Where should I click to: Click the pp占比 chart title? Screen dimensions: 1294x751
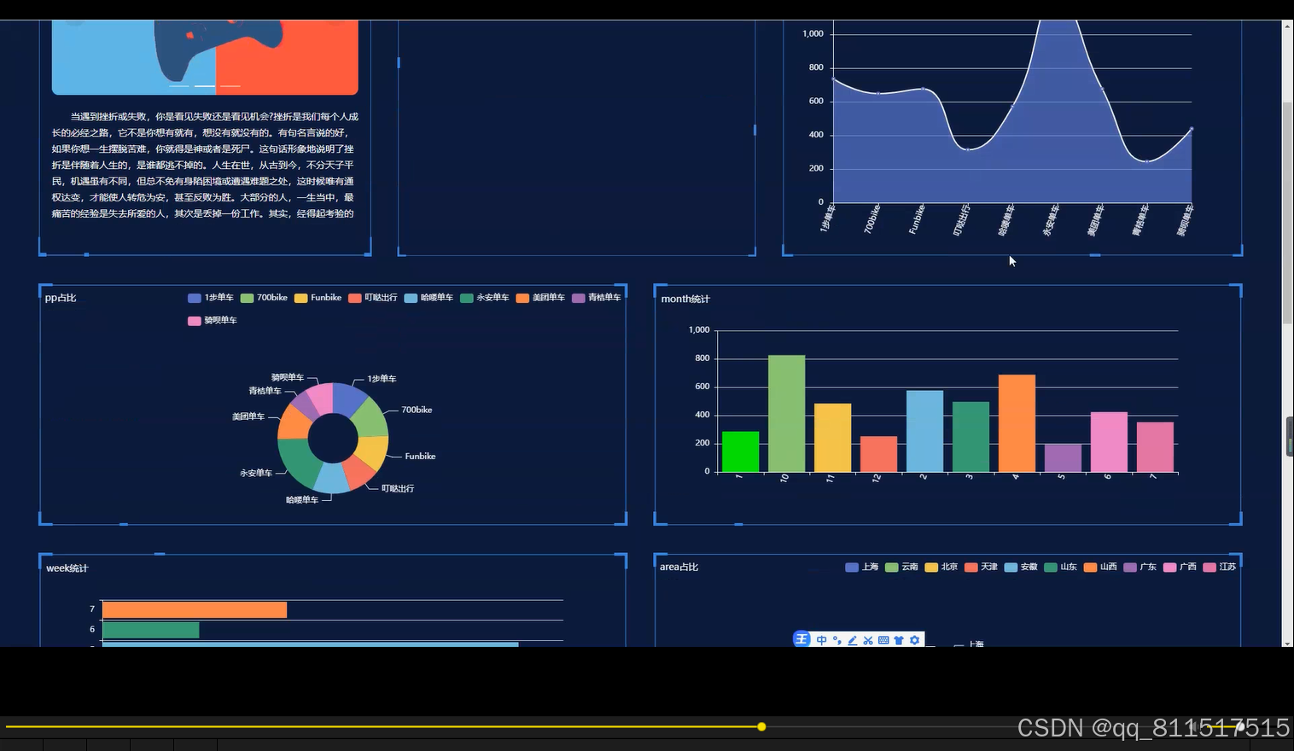(61, 298)
